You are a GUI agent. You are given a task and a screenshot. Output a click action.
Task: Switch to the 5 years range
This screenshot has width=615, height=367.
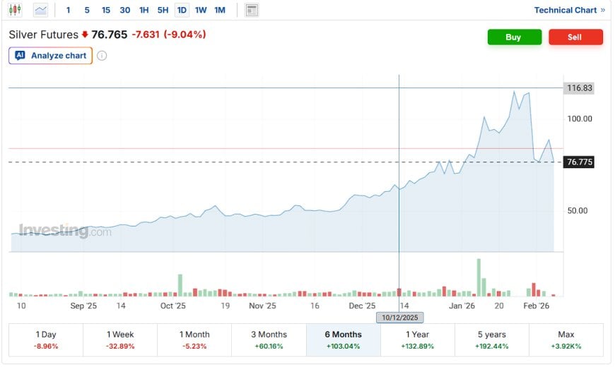pos(492,340)
